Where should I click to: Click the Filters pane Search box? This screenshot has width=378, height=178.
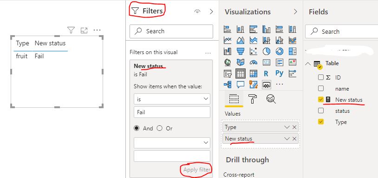(171, 31)
